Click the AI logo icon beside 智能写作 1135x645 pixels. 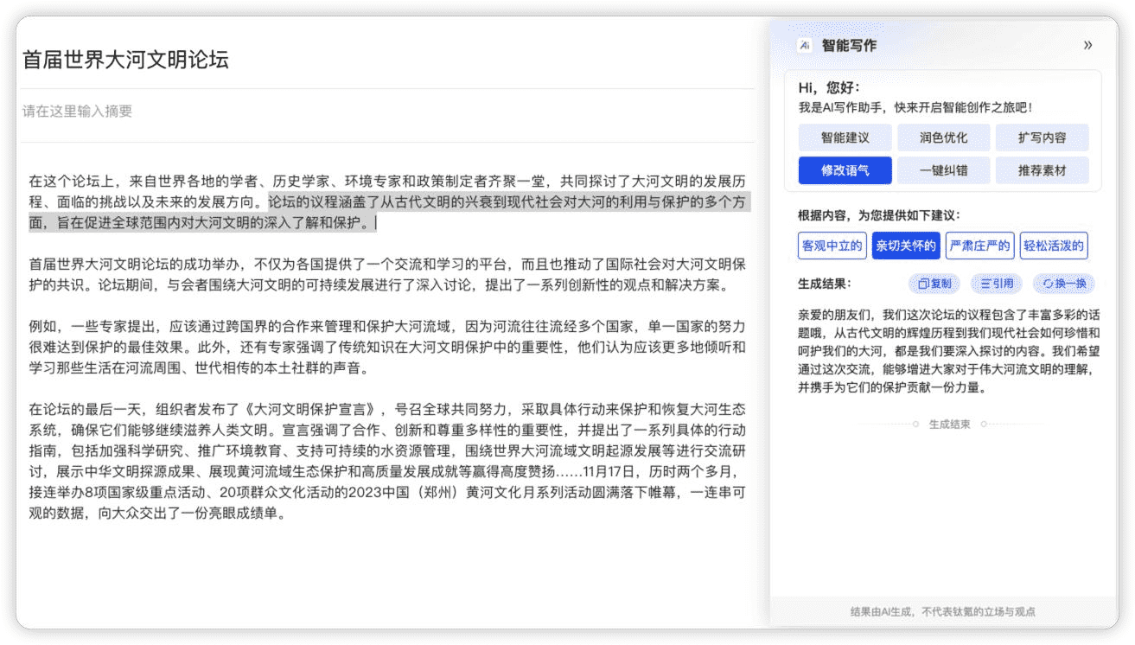click(x=804, y=46)
